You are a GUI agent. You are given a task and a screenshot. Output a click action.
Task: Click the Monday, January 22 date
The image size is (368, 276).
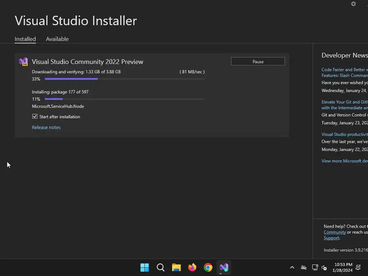[x=345, y=149]
